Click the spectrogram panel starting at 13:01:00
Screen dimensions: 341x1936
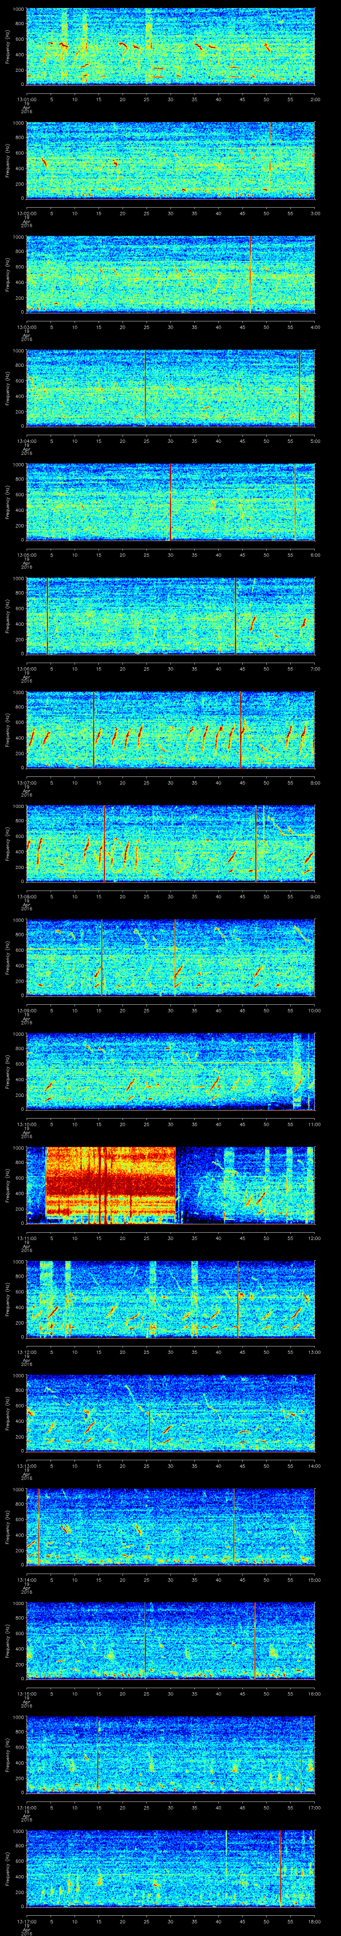click(x=171, y=47)
